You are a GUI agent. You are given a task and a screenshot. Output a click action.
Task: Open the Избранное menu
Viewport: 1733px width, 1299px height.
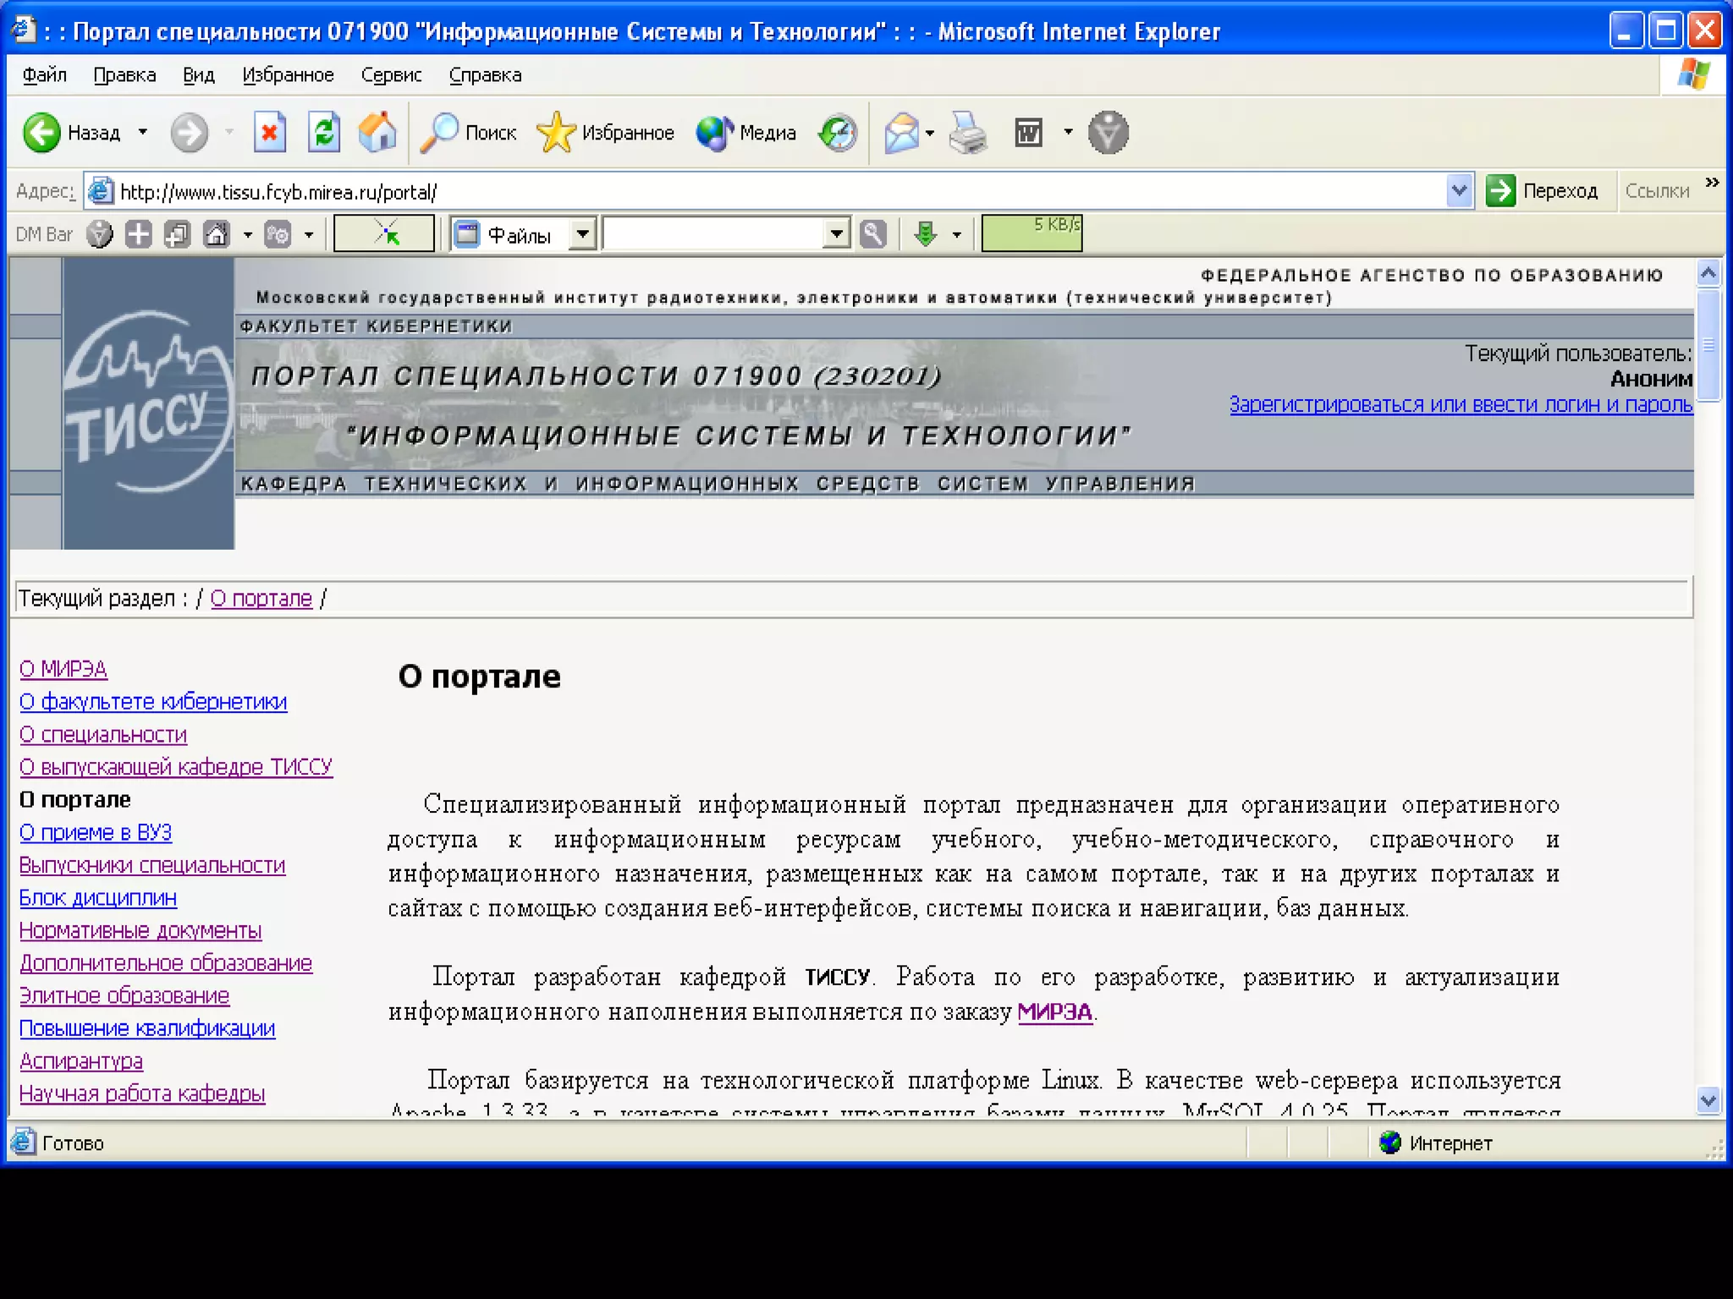(288, 75)
